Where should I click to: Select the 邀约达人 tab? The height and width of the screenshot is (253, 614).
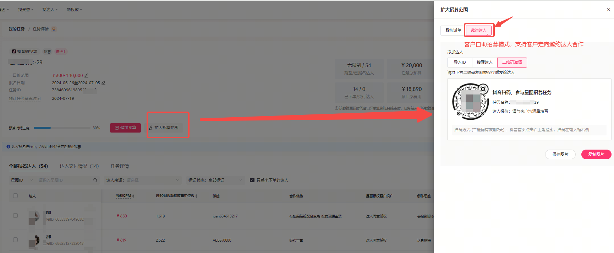tap(479, 31)
